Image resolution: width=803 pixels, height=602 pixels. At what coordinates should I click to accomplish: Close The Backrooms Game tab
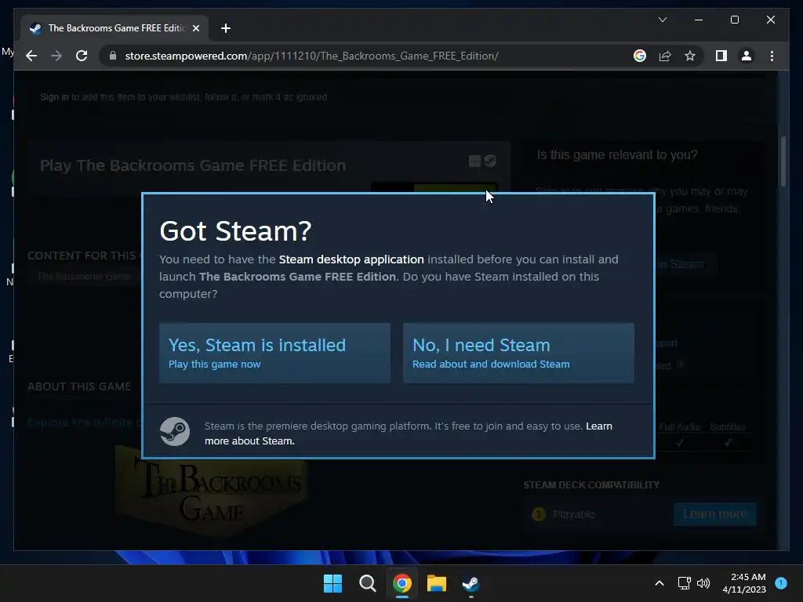tap(195, 28)
